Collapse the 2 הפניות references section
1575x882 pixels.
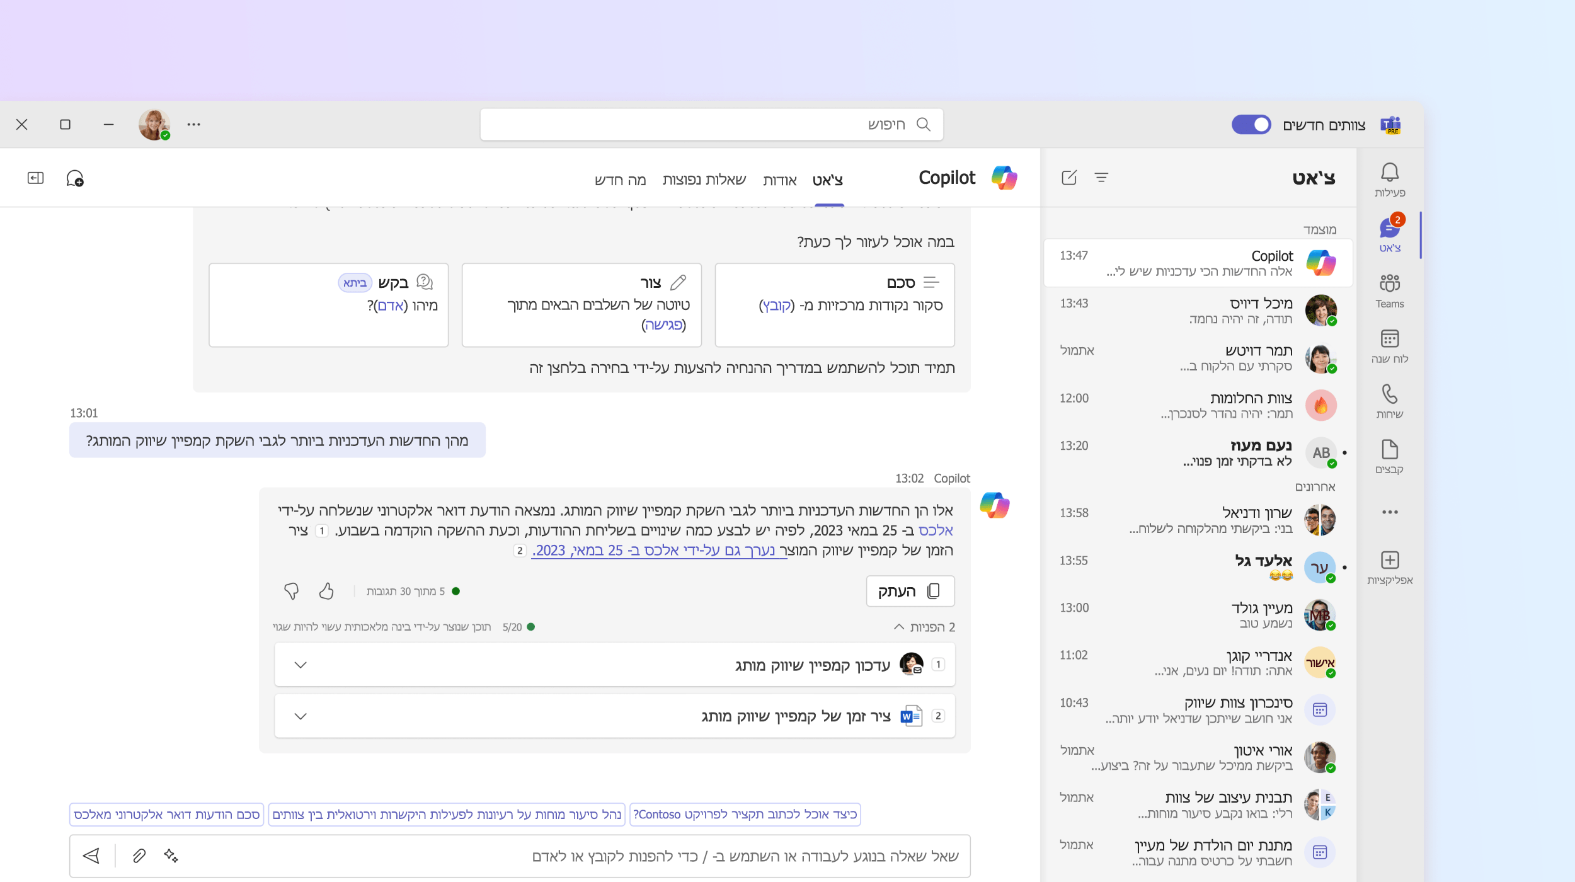tap(925, 627)
